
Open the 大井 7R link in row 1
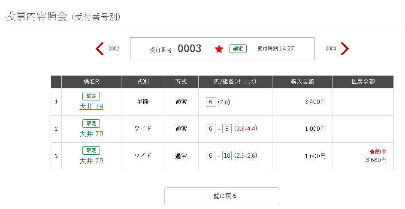click(91, 107)
